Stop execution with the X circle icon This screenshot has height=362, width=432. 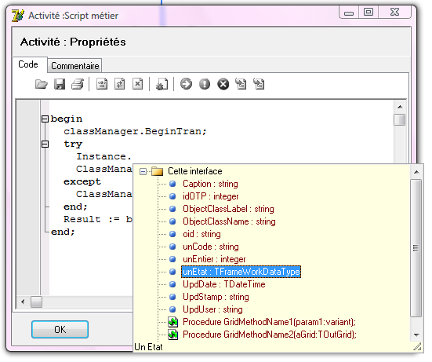(223, 84)
